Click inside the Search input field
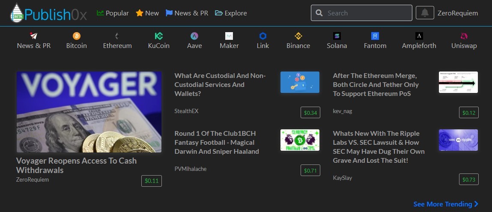Viewport: 492px width, 212px height. tap(361, 13)
